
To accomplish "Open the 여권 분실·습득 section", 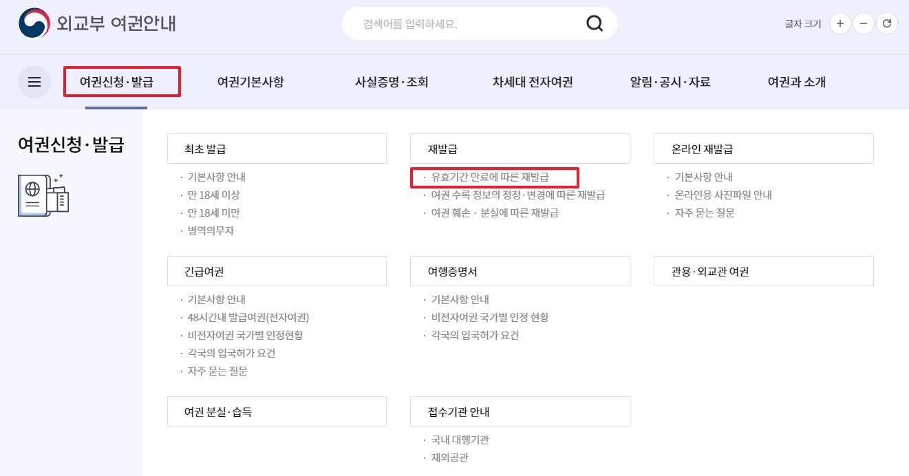I will tap(220, 411).
